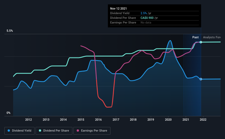Click the 0% y-axis label
This screenshot has width=225, height=139.
point(8,113)
